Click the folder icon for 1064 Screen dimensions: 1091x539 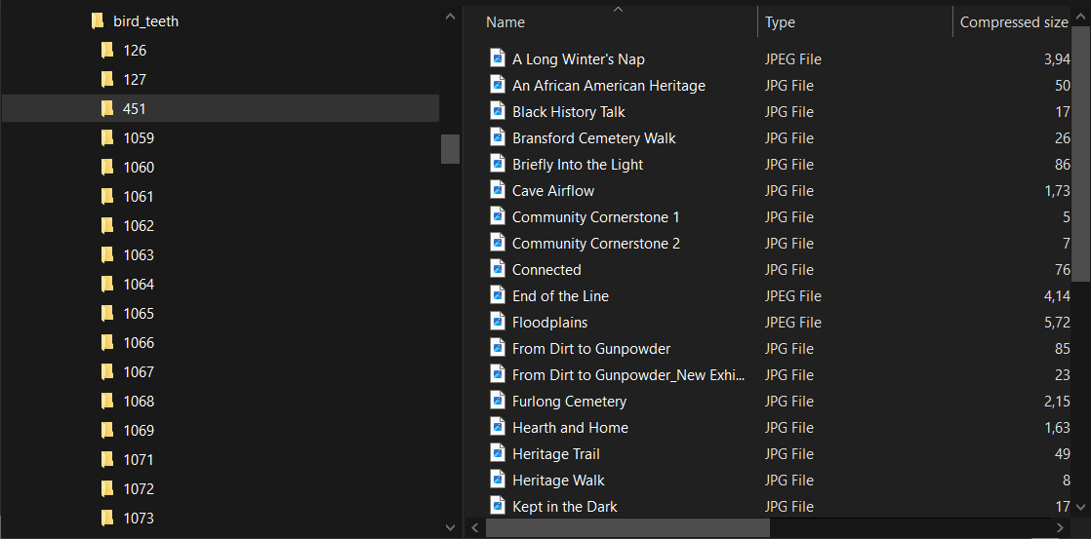[107, 284]
